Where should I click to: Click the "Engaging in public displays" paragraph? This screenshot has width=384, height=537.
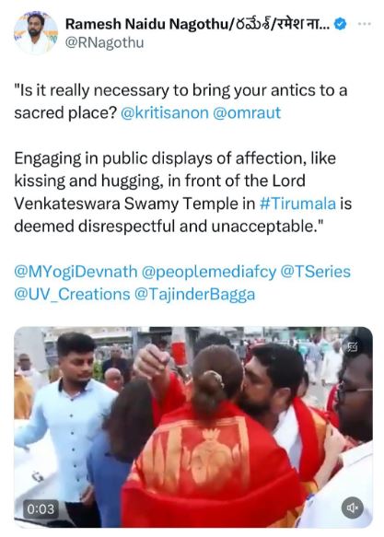183,193
